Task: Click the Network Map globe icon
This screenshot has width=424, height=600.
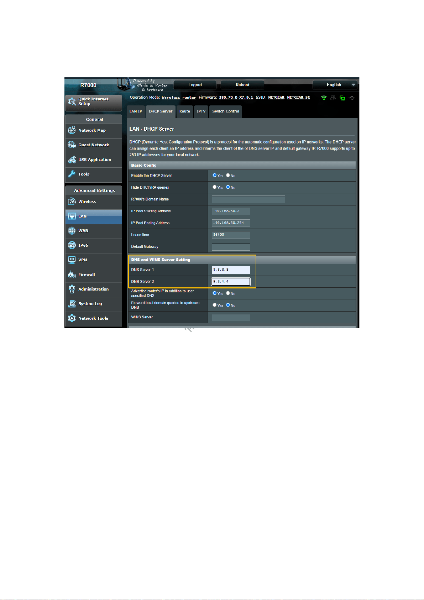Action: tap(72, 130)
